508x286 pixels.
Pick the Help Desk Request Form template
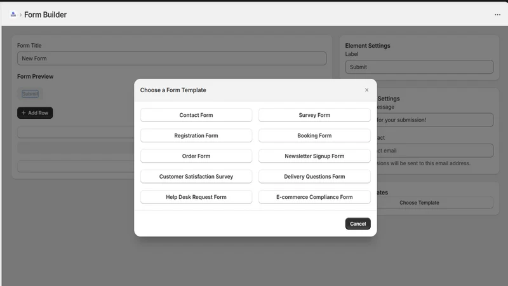[196, 197]
